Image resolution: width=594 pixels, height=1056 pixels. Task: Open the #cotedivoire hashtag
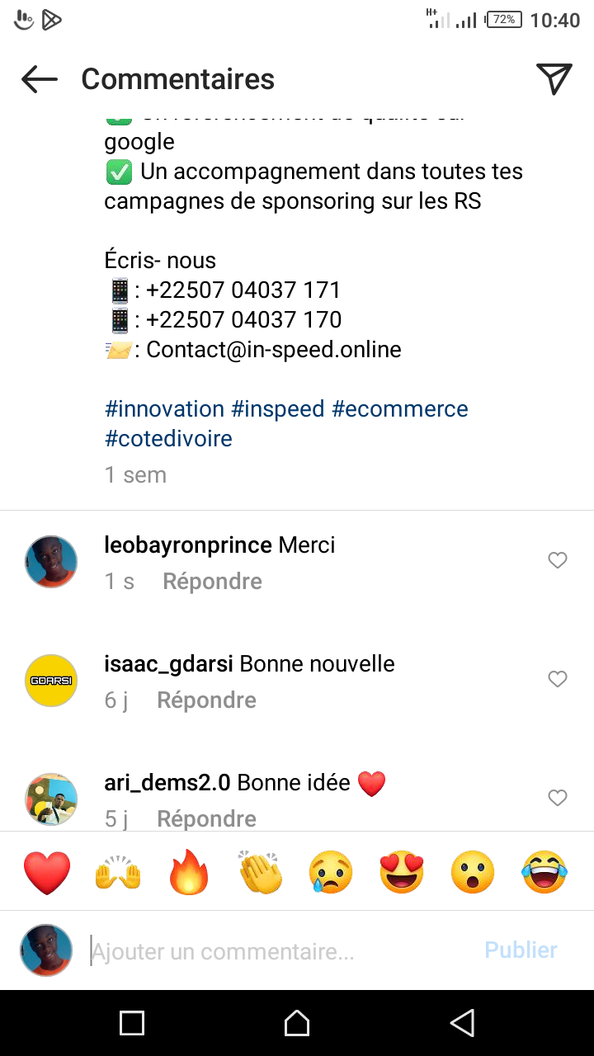click(168, 439)
